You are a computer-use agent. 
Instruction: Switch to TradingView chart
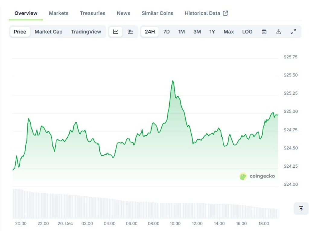[x=86, y=32]
